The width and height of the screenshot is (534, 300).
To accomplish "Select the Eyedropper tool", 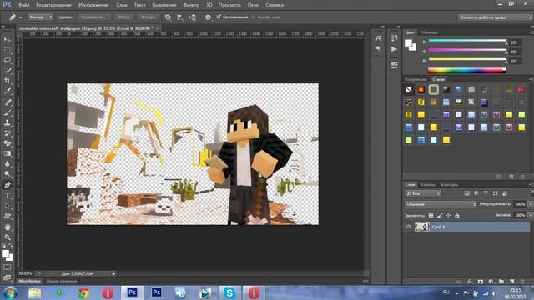I will 8,91.
